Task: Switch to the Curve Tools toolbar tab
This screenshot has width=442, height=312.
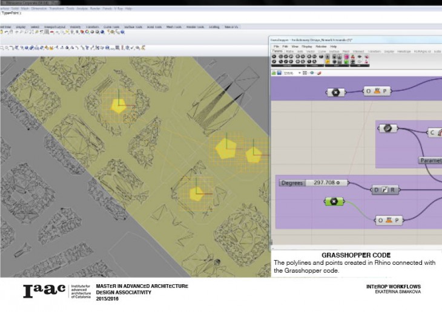Action: click(x=111, y=27)
